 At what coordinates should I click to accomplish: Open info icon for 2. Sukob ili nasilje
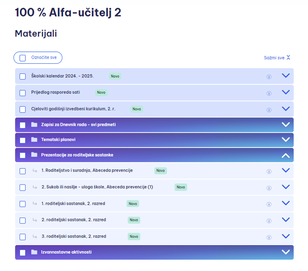coord(269,188)
